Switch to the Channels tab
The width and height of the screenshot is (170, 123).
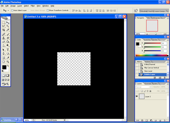(x=148, y=84)
